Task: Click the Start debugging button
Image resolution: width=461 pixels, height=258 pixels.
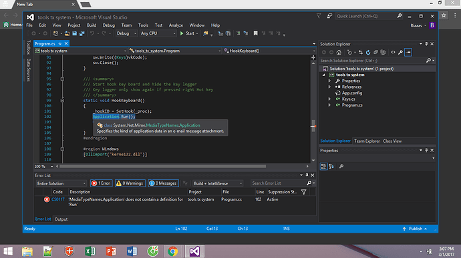Action: click(x=187, y=33)
